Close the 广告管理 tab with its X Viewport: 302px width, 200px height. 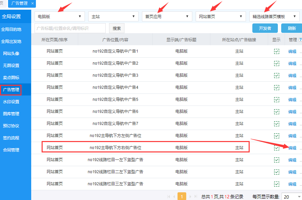click(x=33, y=3)
